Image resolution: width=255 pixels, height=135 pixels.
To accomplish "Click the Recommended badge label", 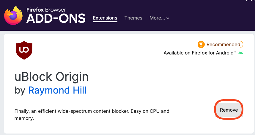I will (x=223, y=44).
